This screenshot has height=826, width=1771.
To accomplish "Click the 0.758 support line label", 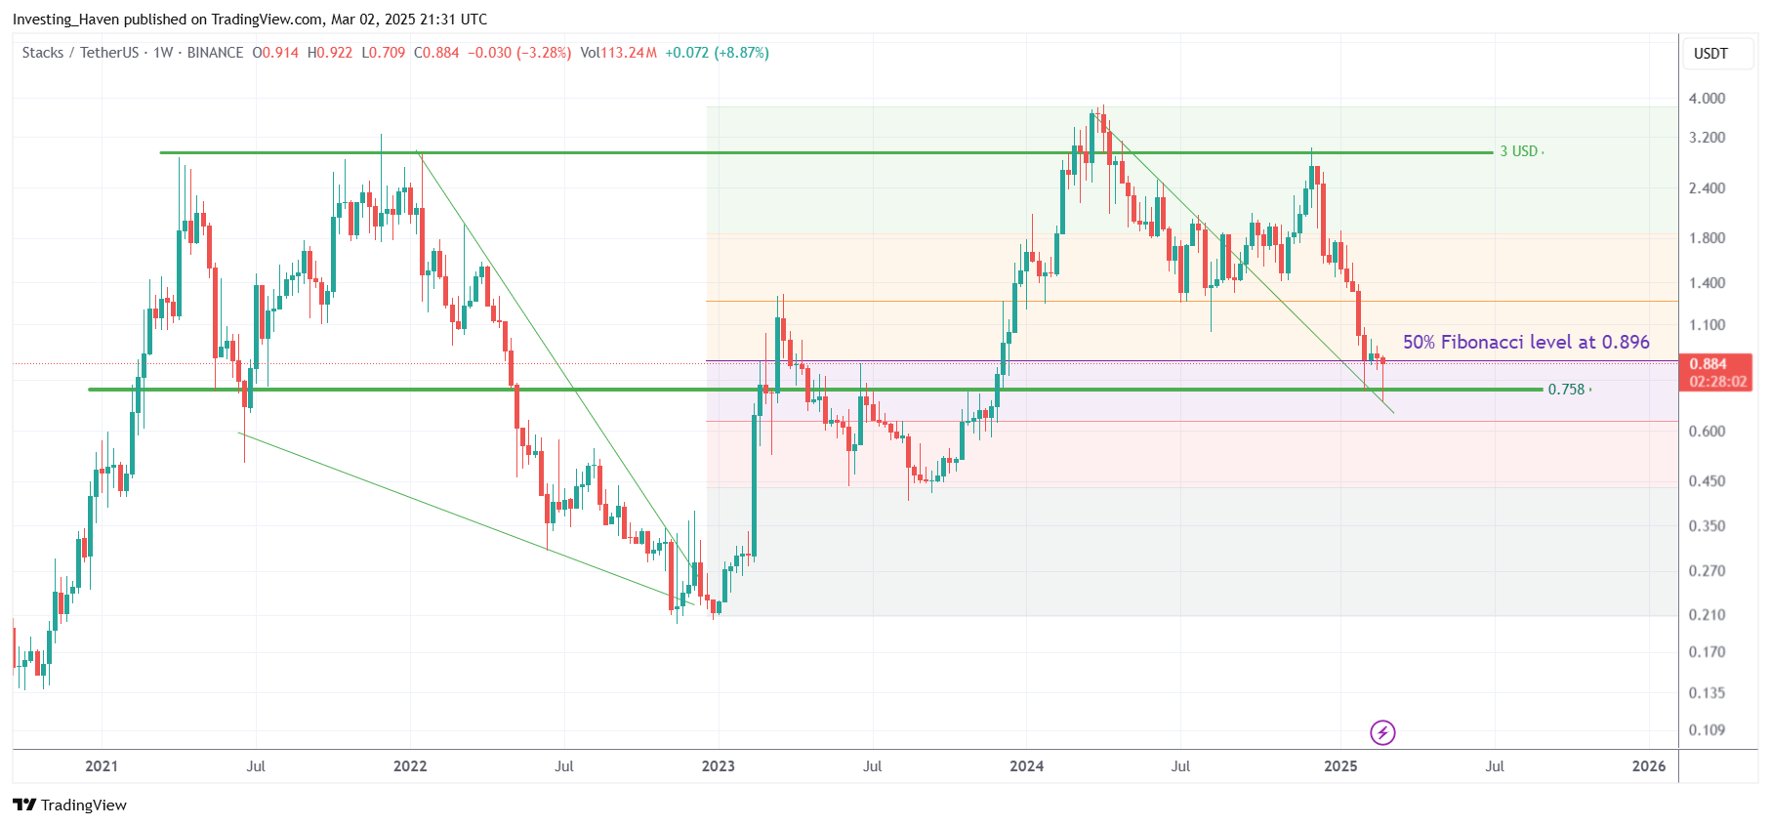I will point(1567,390).
